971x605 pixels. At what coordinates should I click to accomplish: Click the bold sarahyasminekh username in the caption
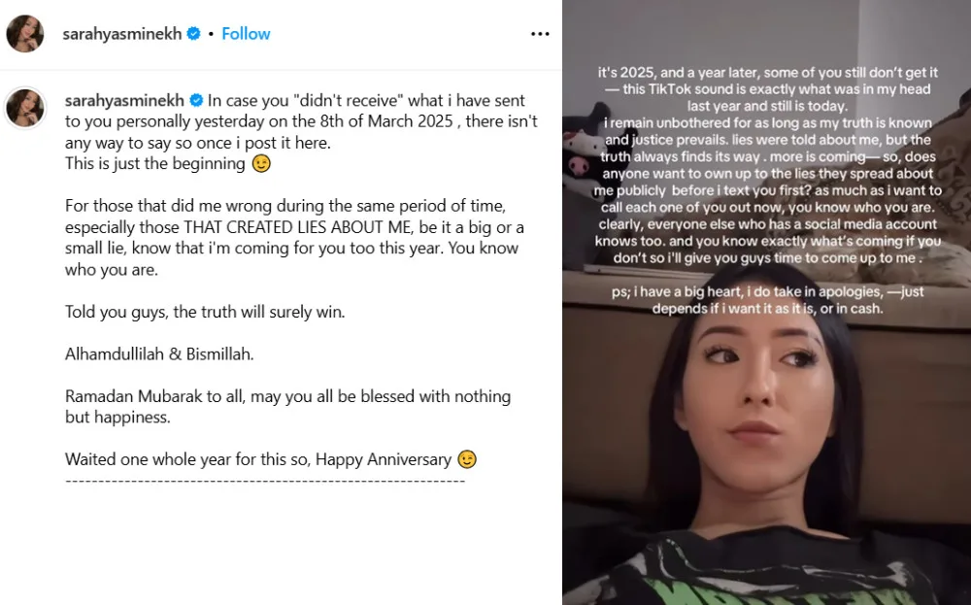click(x=124, y=100)
